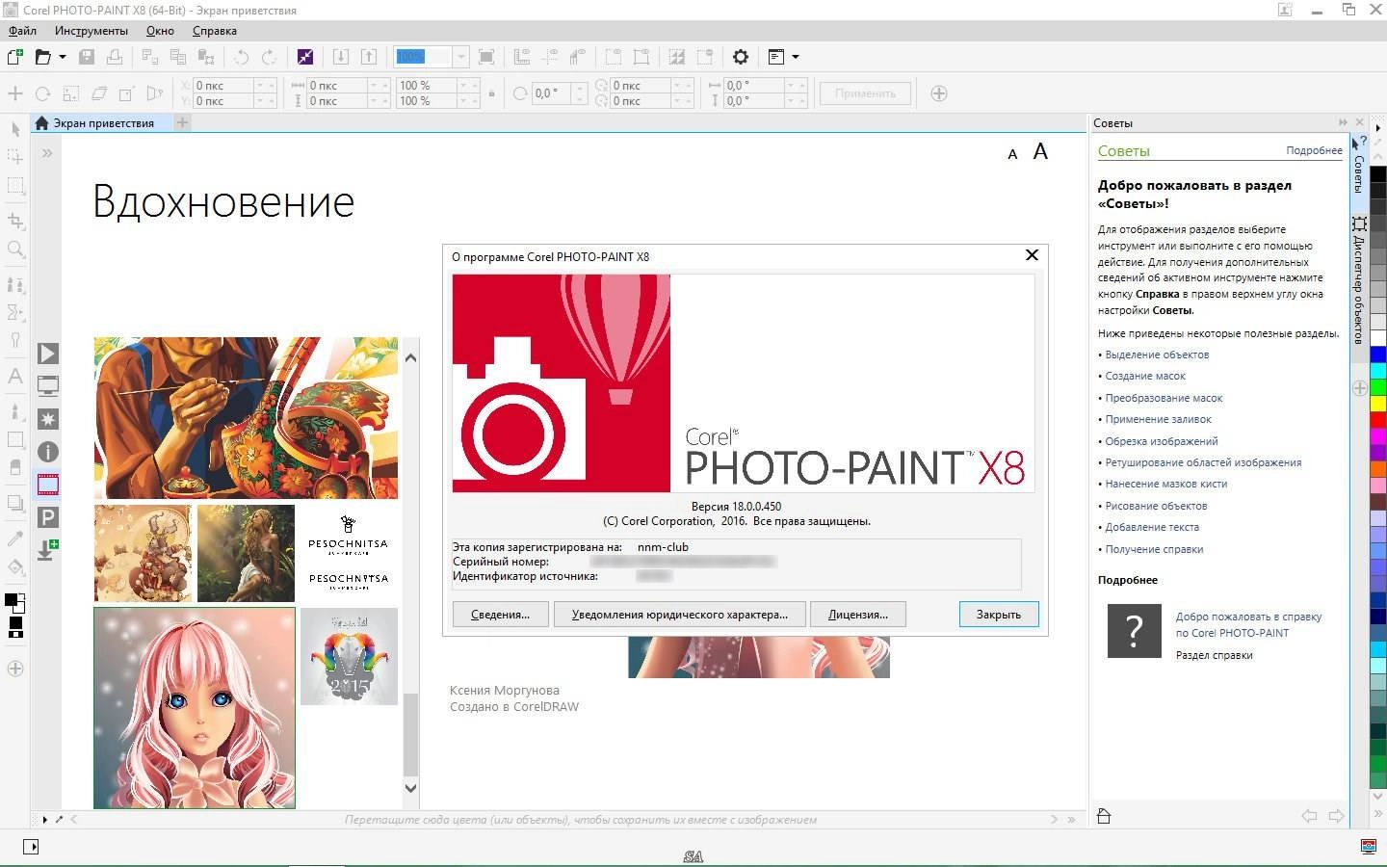The height and width of the screenshot is (867, 1387).
Task: Select the Zoom magnifier tool
Action: [x=15, y=250]
